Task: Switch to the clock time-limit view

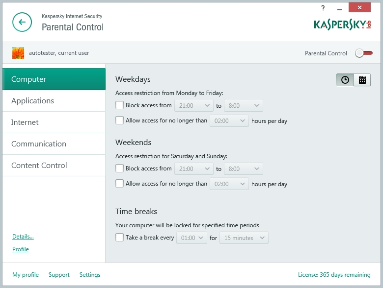Action: [x=345, y=80]
